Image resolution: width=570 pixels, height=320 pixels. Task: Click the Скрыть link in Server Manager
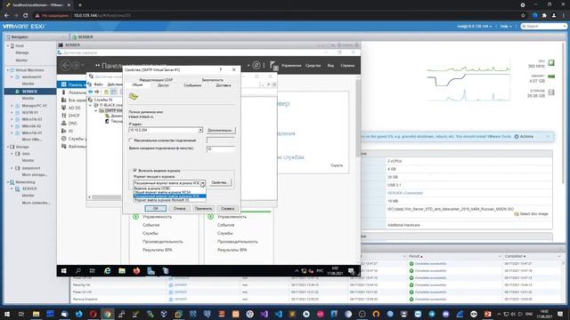click(x=337, y=165)
